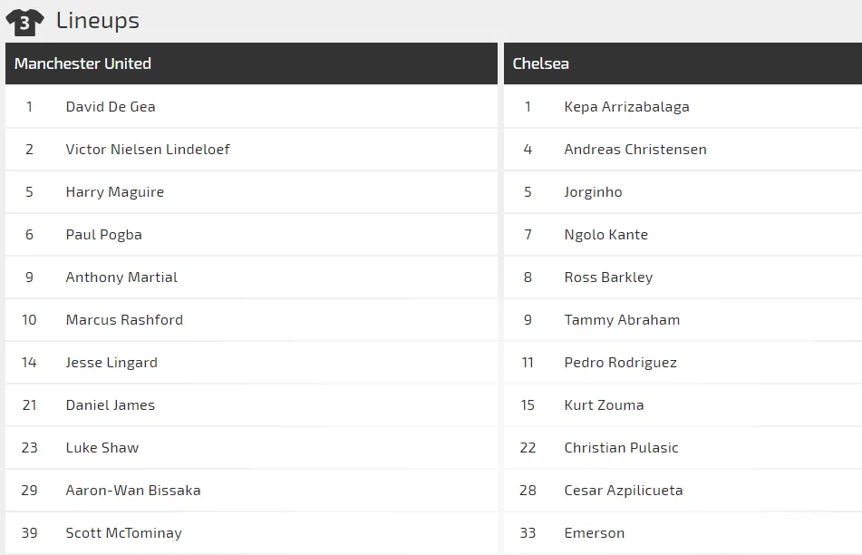Screen dimensions: 862x555
Task: Select Cesar Azpilicueta from lineup
Action: 623,490
